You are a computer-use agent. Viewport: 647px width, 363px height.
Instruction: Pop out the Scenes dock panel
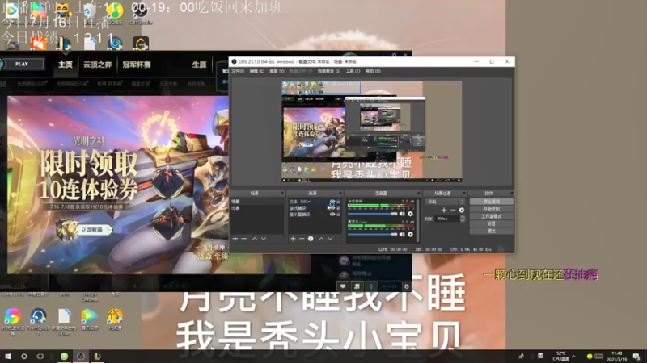tap(282, 193)
